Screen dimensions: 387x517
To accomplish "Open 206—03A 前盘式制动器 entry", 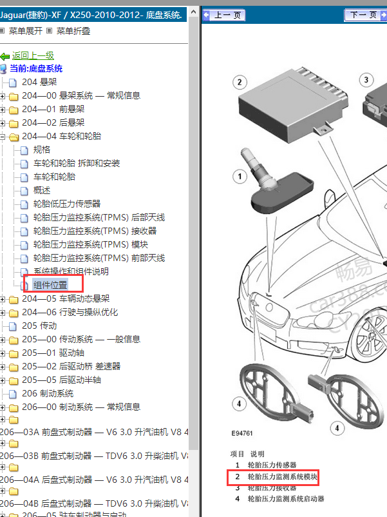I will (94, 432).
